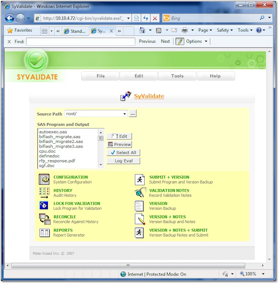Click the Reconcile tables icon
This screenshot has height=284, width=279.
45,219
